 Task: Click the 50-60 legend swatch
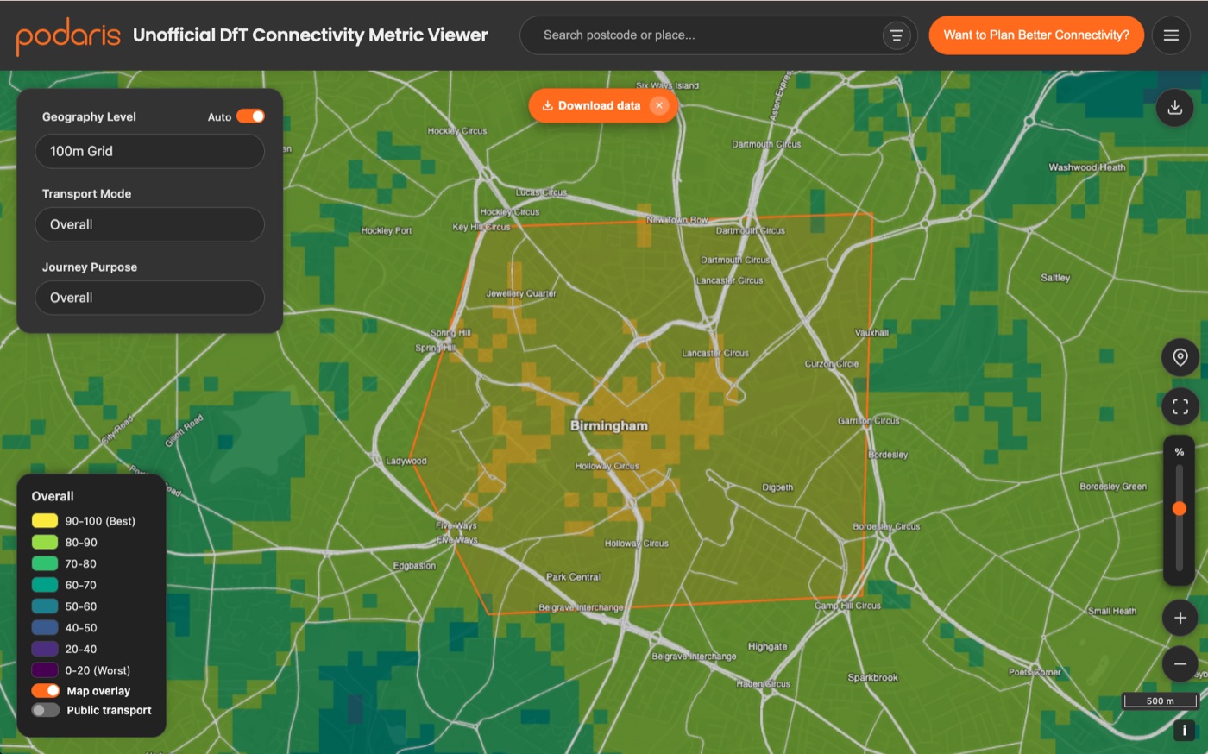(x=45, y=606)
